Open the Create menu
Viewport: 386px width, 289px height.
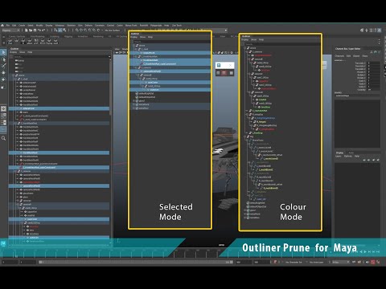coord(22,26)
